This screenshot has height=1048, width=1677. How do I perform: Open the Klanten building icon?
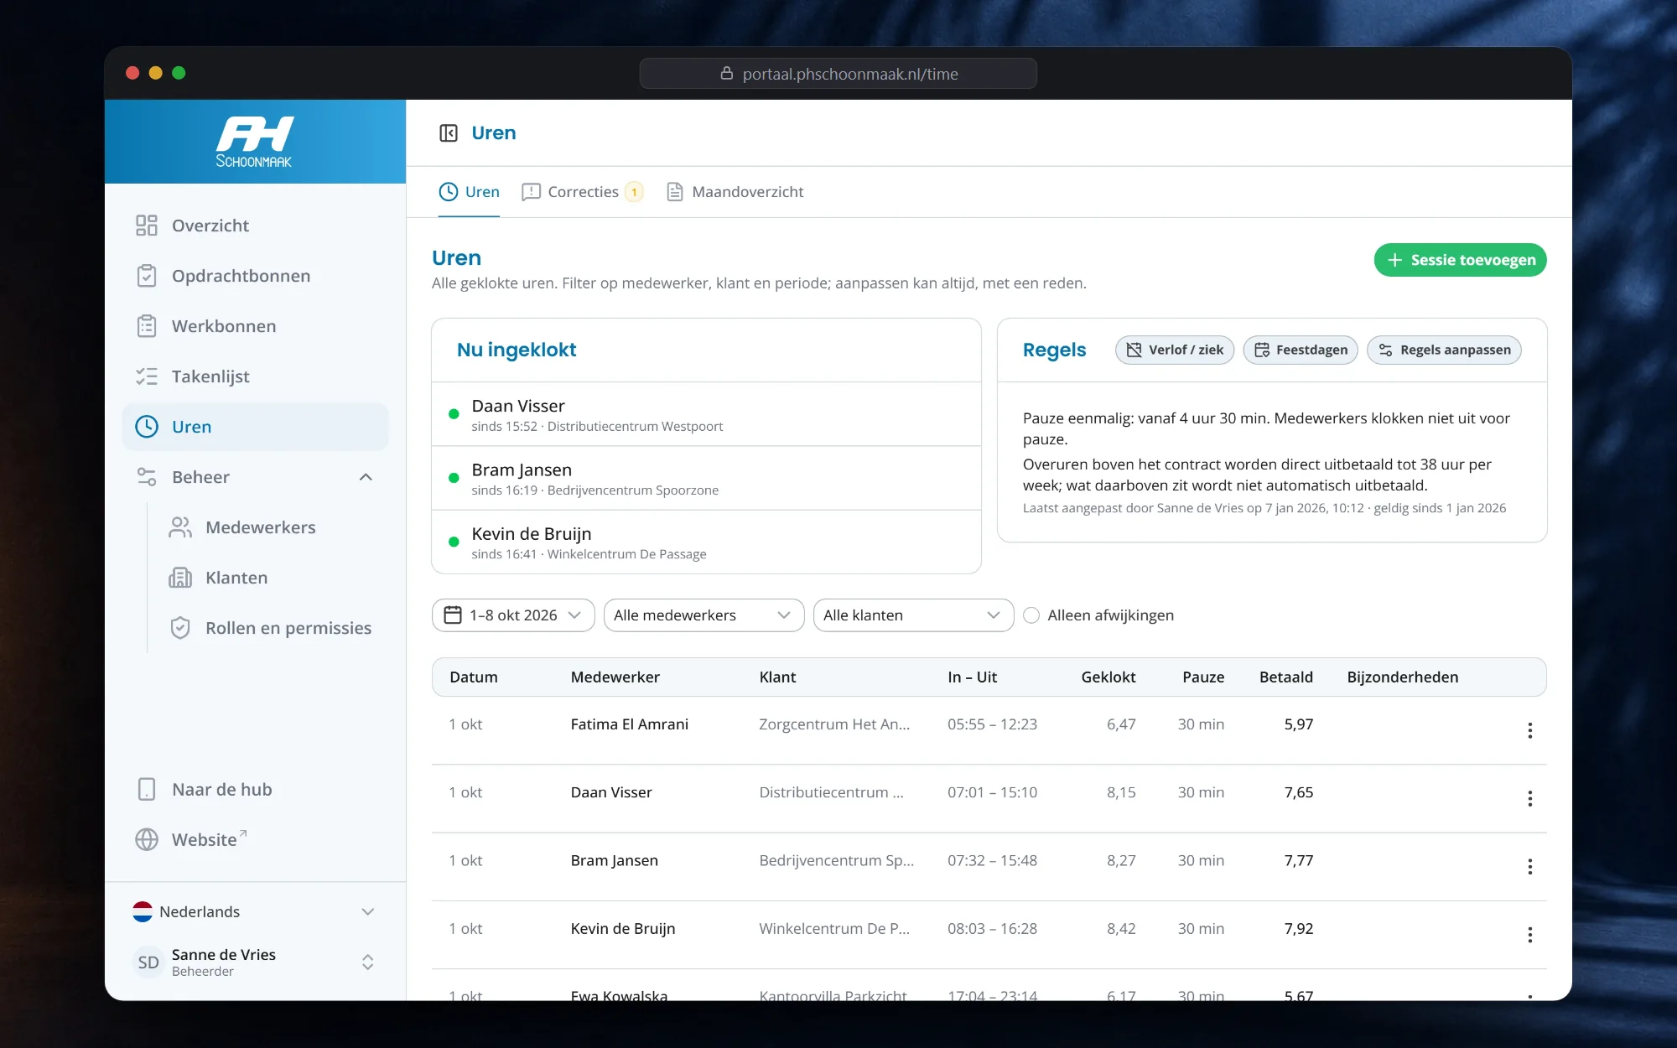click(x=180, y=578)
